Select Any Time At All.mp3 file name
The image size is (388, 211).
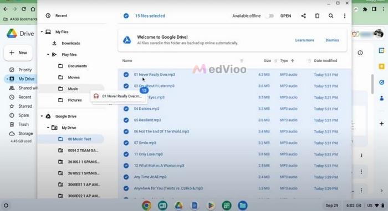click(x=150, y=177)
